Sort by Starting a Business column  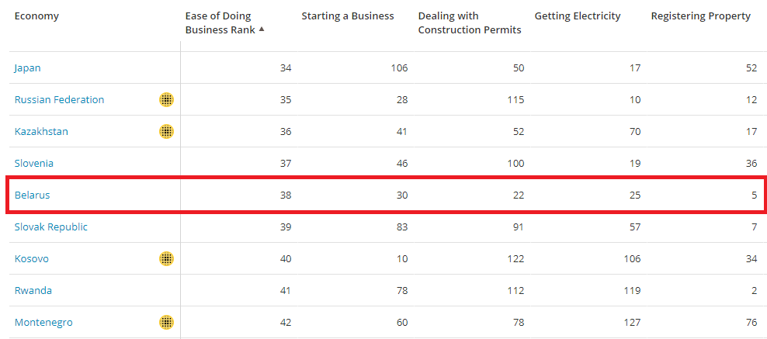pyautogui.click(x=347, y=16)
